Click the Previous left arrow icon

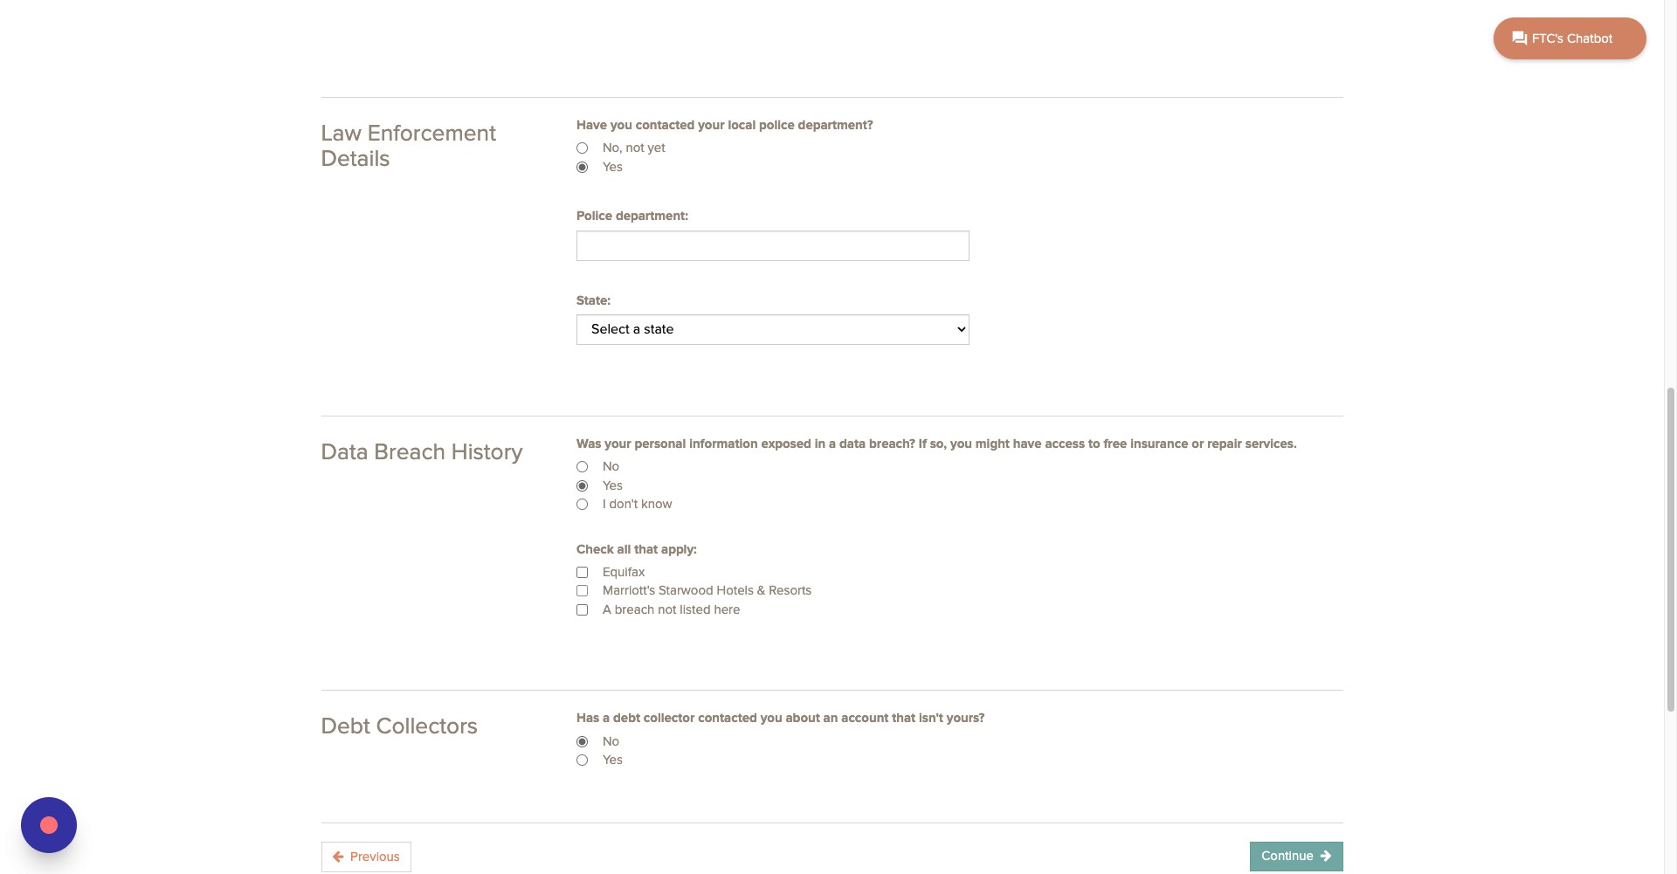338,857
